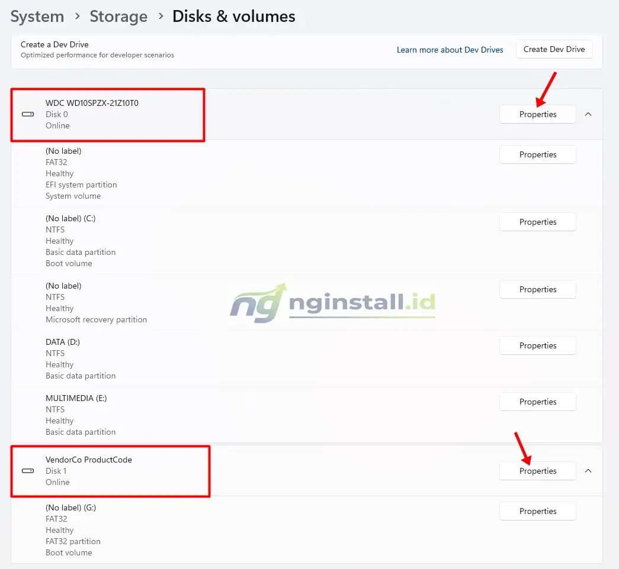Collapse the WDC Disk 0 volume list
The width and height of the screenshot is (619, 569).
(588, 114)
